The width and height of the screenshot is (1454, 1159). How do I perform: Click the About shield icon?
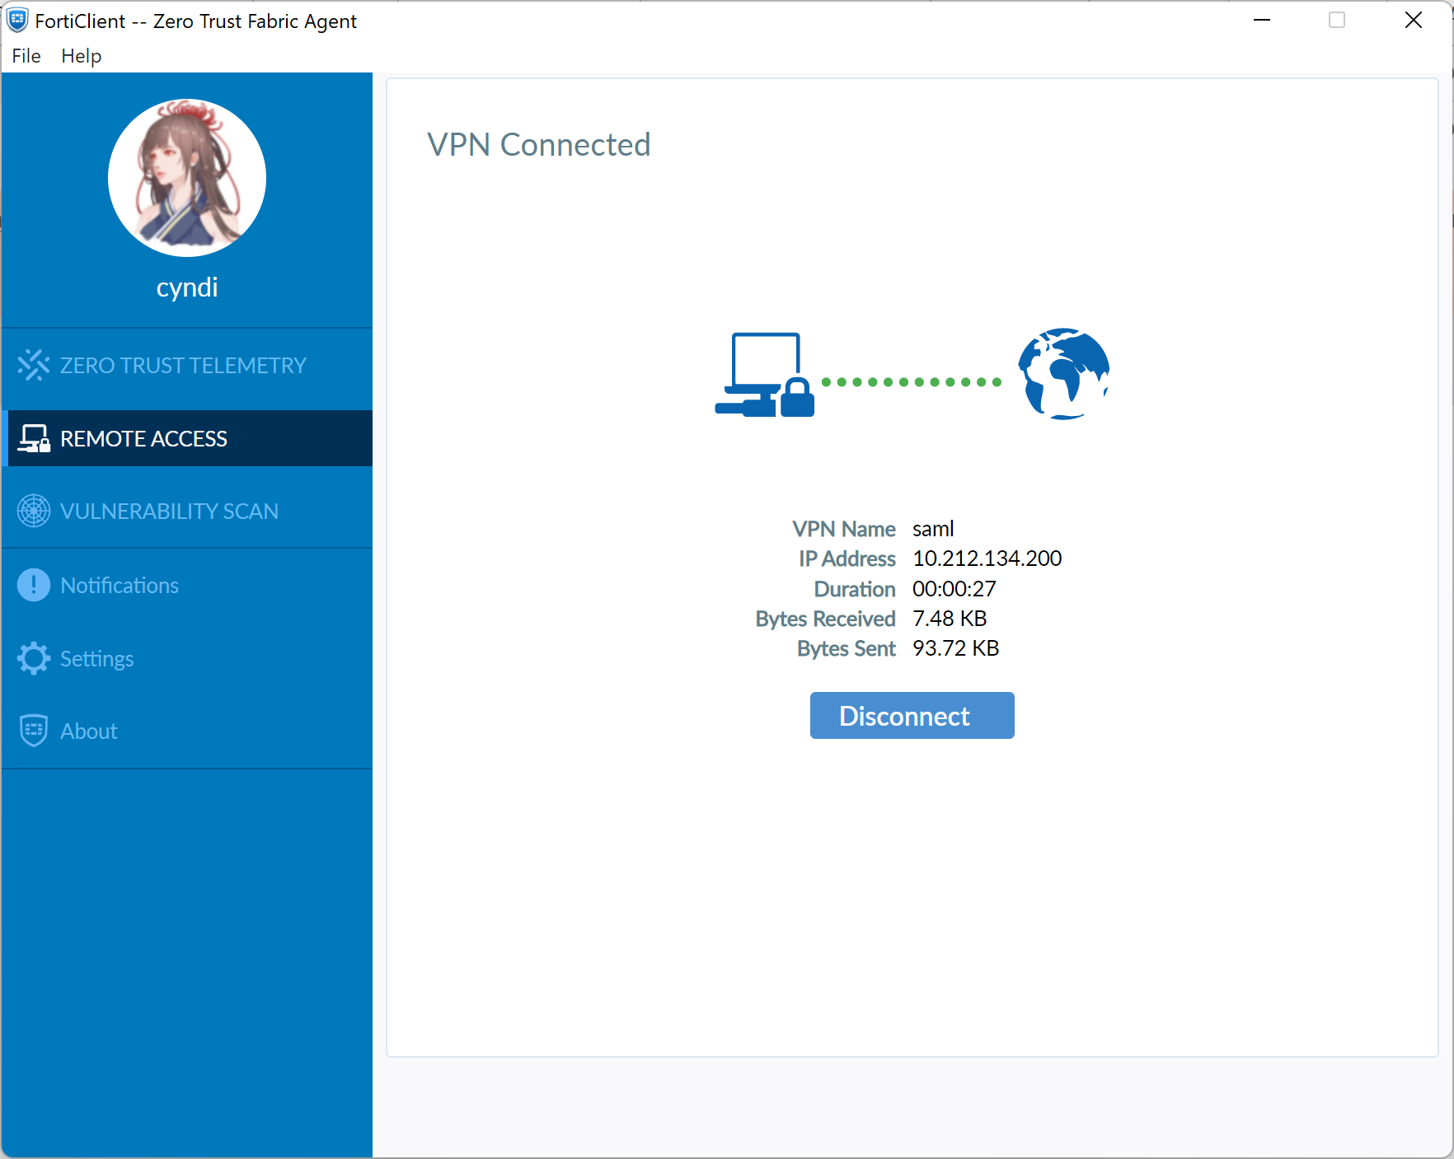pos(34,731)
